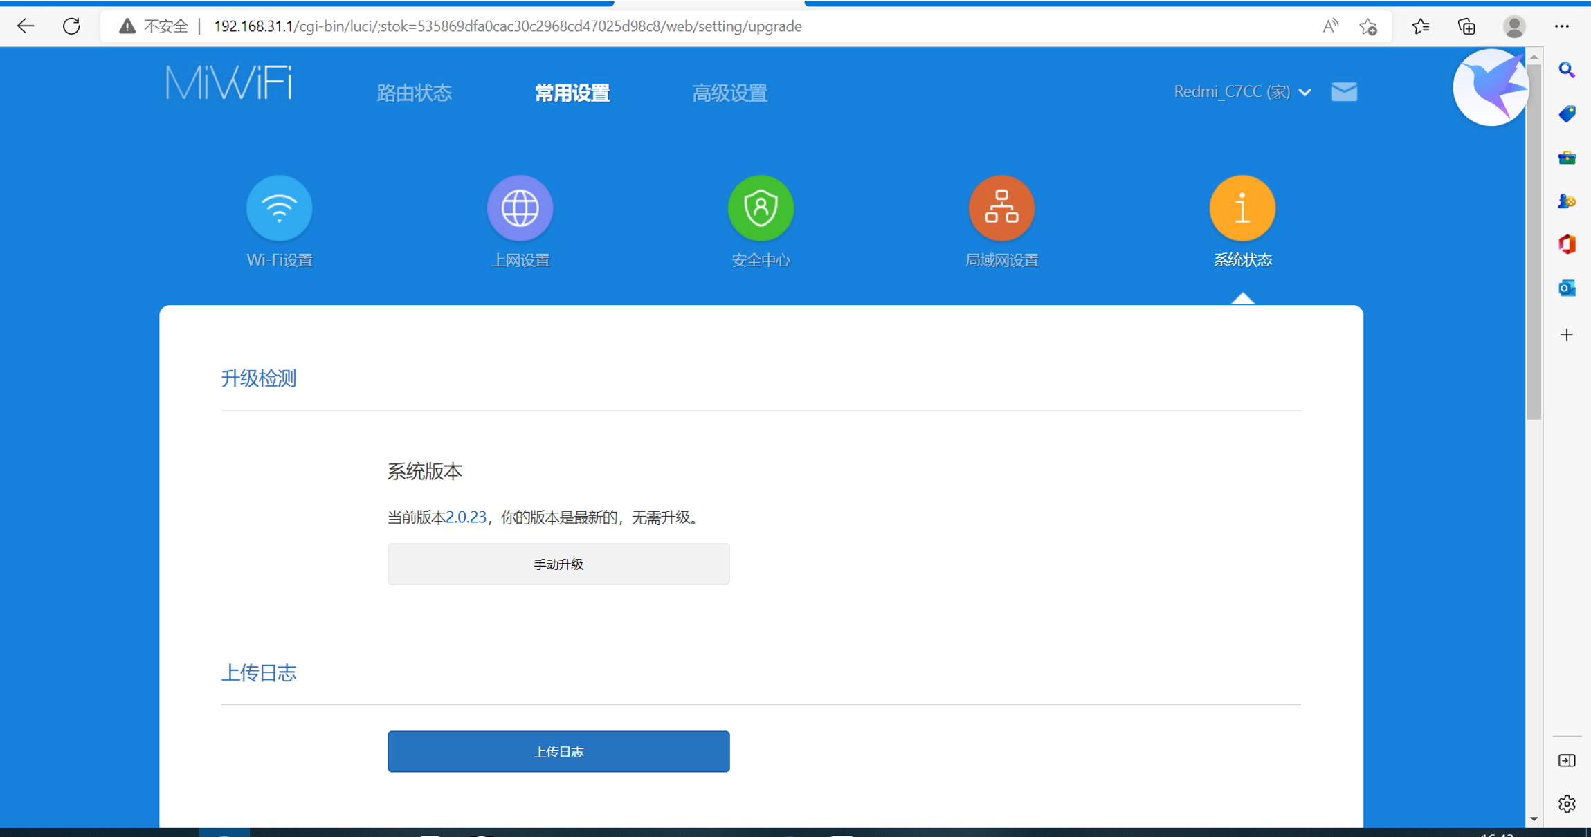1591x837 pixels.
Task: Click the browser address bar URL
Action: [507, 26]
